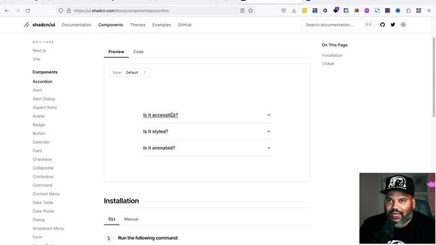
Task: Open the Documentation nav link
Action: click(x=76, y=24)
